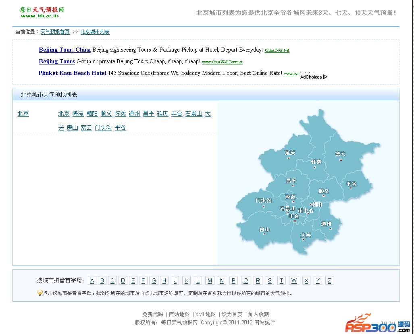414x334 pixels.
Task: Select 延庆 district on the map
Action: [290, 153]
